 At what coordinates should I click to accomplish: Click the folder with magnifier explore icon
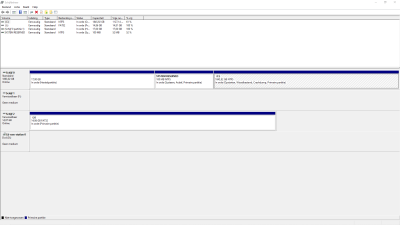51,12
